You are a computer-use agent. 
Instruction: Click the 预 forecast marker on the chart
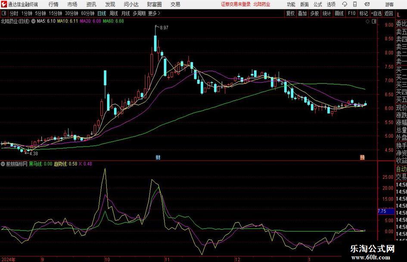point(362,157)
